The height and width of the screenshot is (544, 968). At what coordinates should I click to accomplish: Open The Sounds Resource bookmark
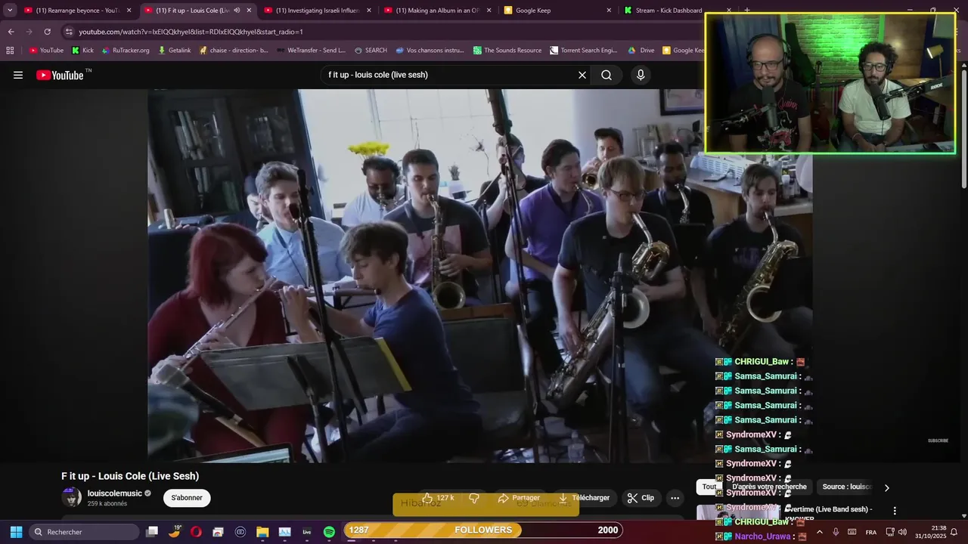pyautogui.click(x=507, y=51)
